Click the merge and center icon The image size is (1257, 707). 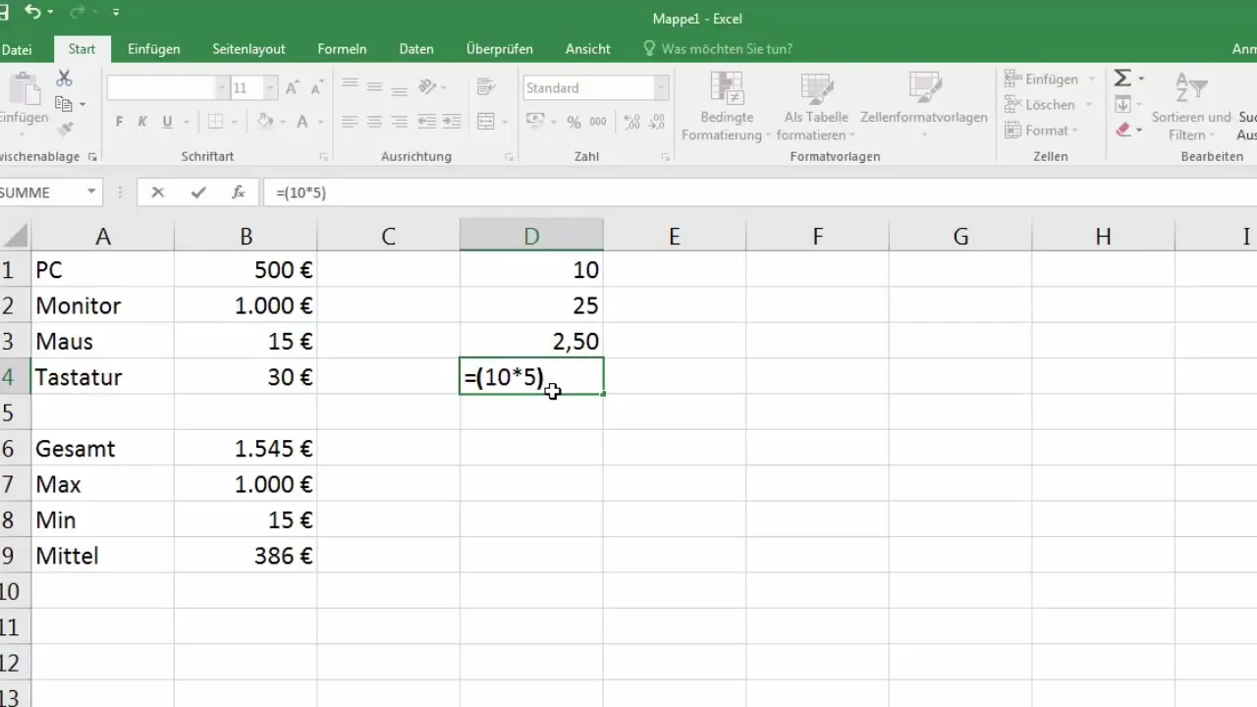[485, 122]
